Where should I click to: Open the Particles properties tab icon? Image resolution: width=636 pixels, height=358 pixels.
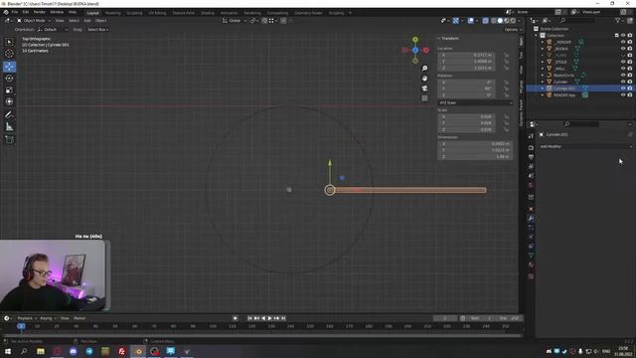coord(531,228)
